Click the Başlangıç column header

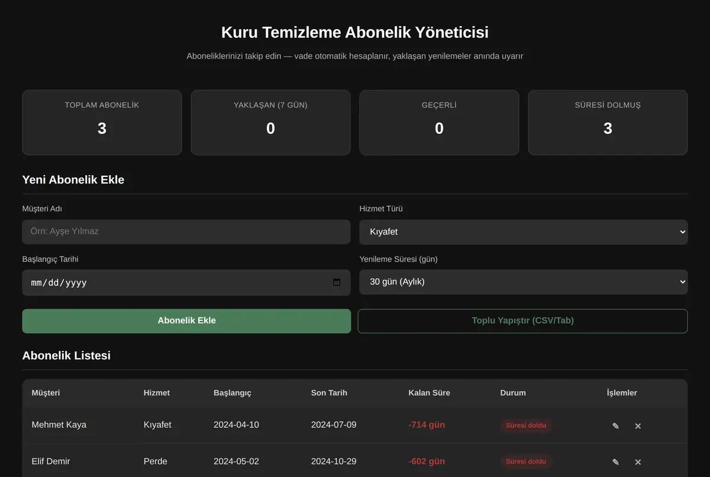tap(233, 393)
